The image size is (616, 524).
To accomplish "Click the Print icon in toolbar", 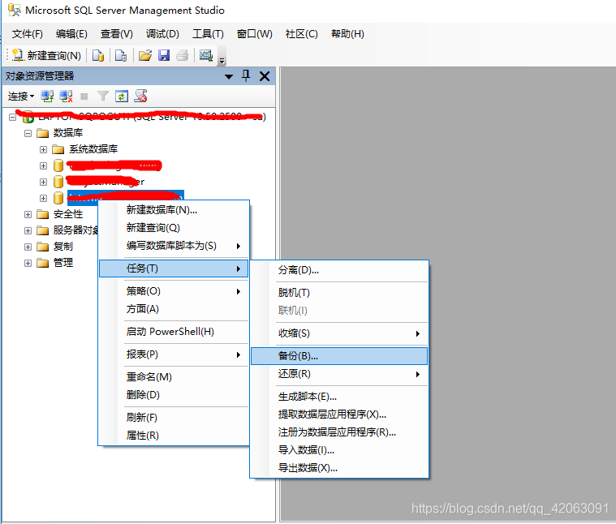I will point(183,55).
